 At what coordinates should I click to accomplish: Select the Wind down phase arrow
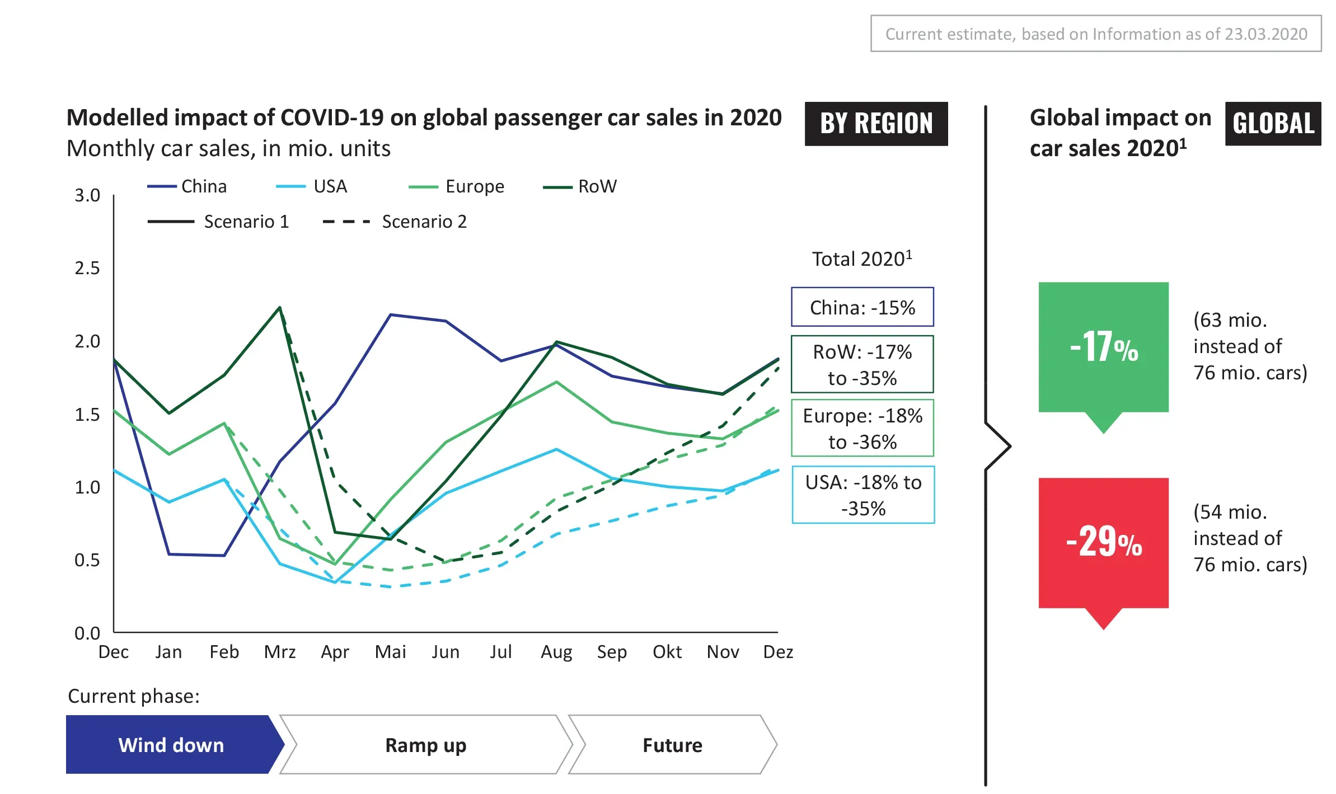[x=172, y=745]
